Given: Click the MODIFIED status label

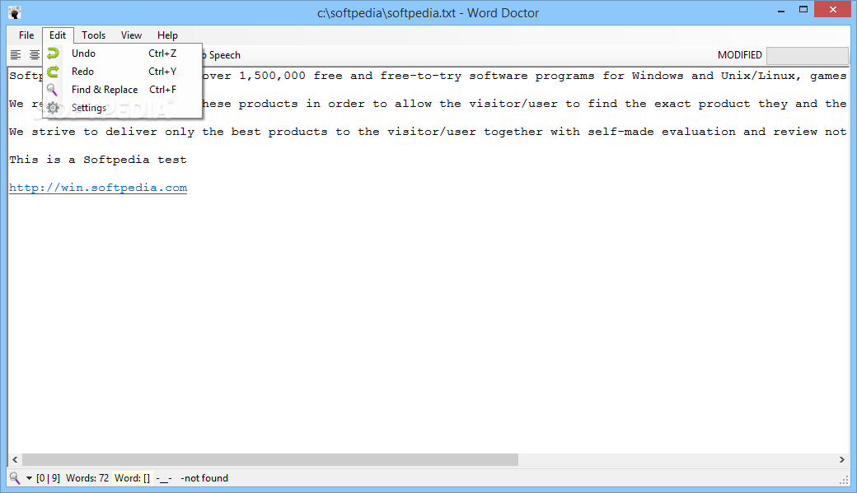Looking at the screenshot, I should pyautogui.click(x=739, y=55).
